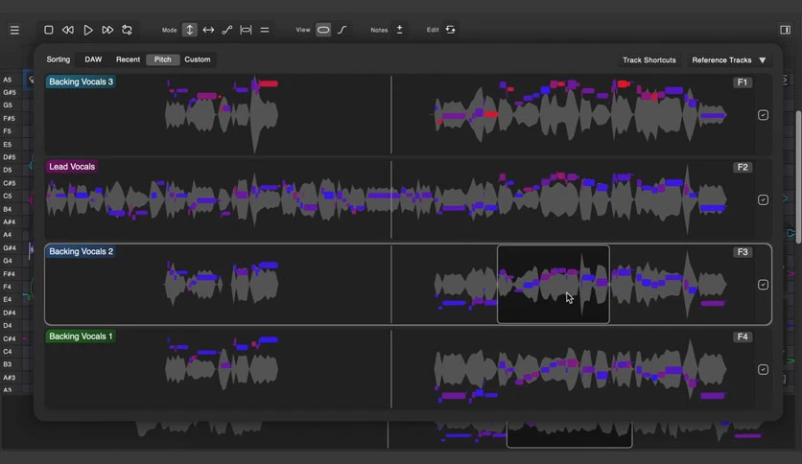Switch to pitch curve view
Screen dimensions: 802x464
point(342,30)
